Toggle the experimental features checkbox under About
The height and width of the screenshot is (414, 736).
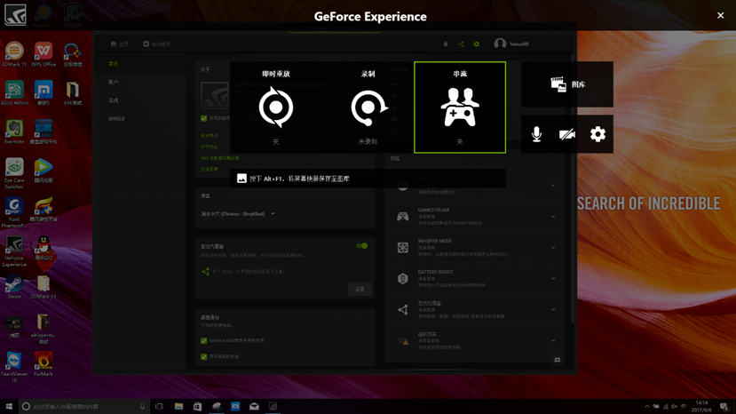pos(203,118)
